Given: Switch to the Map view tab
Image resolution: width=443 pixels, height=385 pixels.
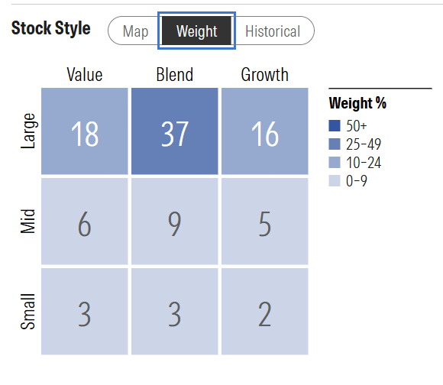Looking at the screenshot, I should point(135,31).
